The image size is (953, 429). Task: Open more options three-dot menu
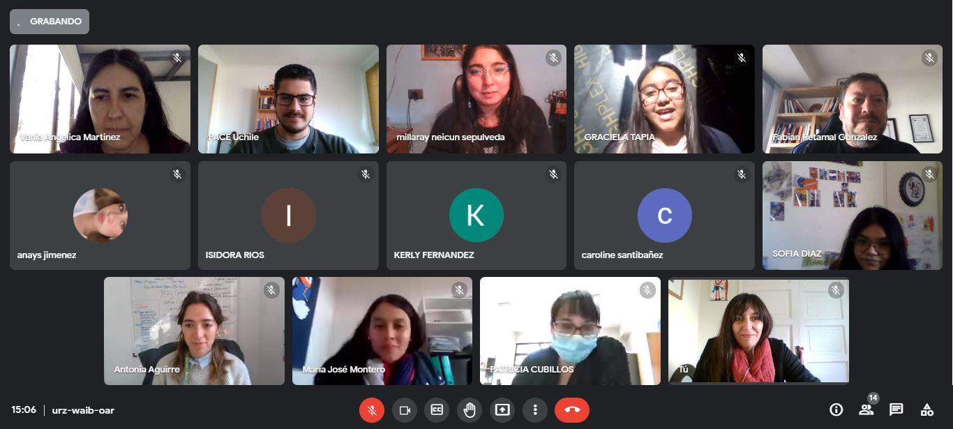click(535, 410)
